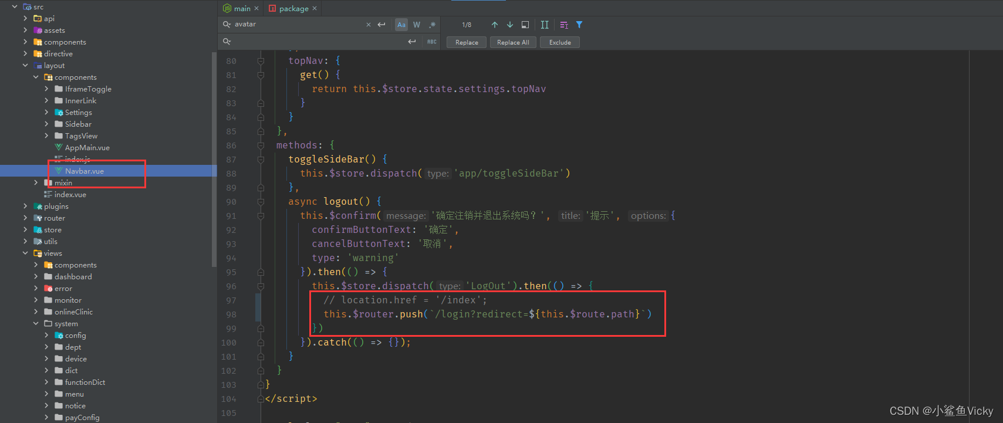Select the functionDict folder
The height and width of the screenshot is (423, 1003).
[85, 382]
